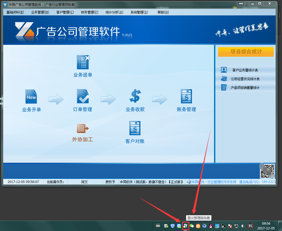
Task: Minimize the 中异广告公司管理软件 window
Action: pyautogui.click(x=253, y=4)
